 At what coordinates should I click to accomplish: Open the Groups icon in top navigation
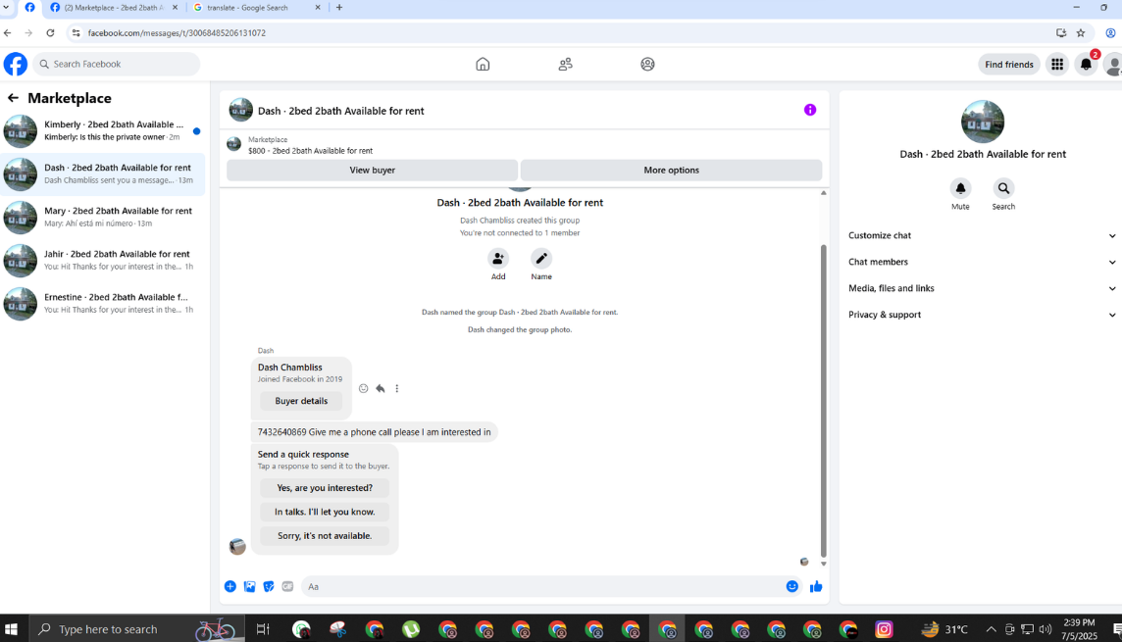647,65
